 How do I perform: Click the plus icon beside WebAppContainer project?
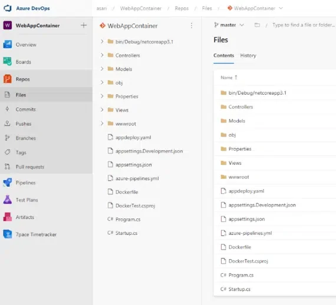[84, 25]
